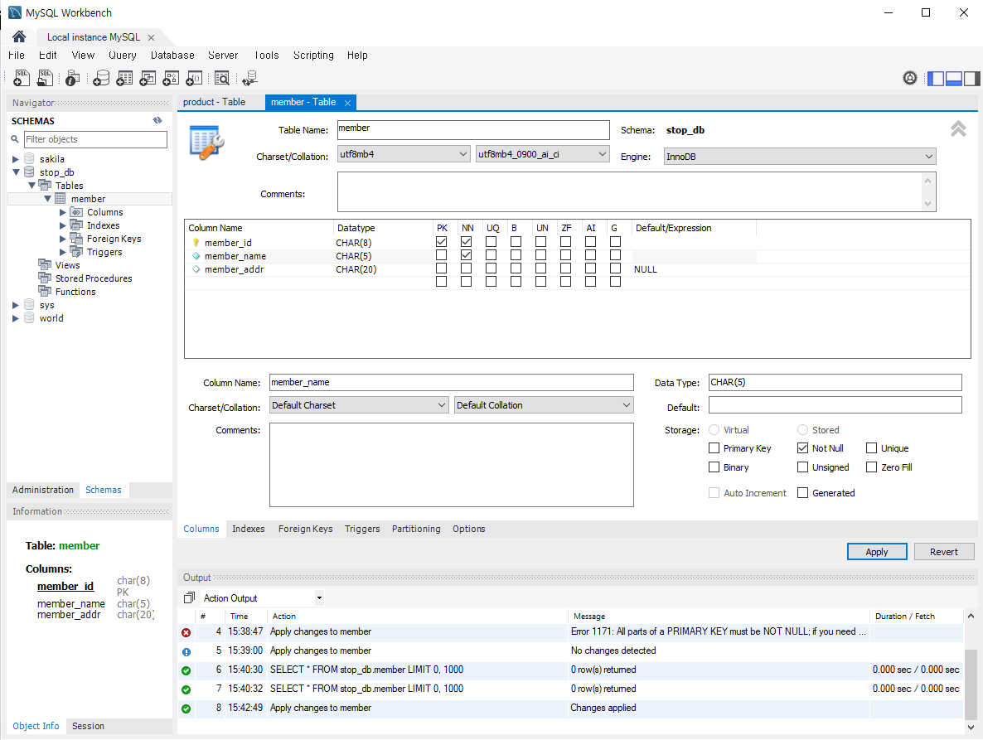983x740 pixels.
Task: Create a new function toolbar icon
Action: 194,78
